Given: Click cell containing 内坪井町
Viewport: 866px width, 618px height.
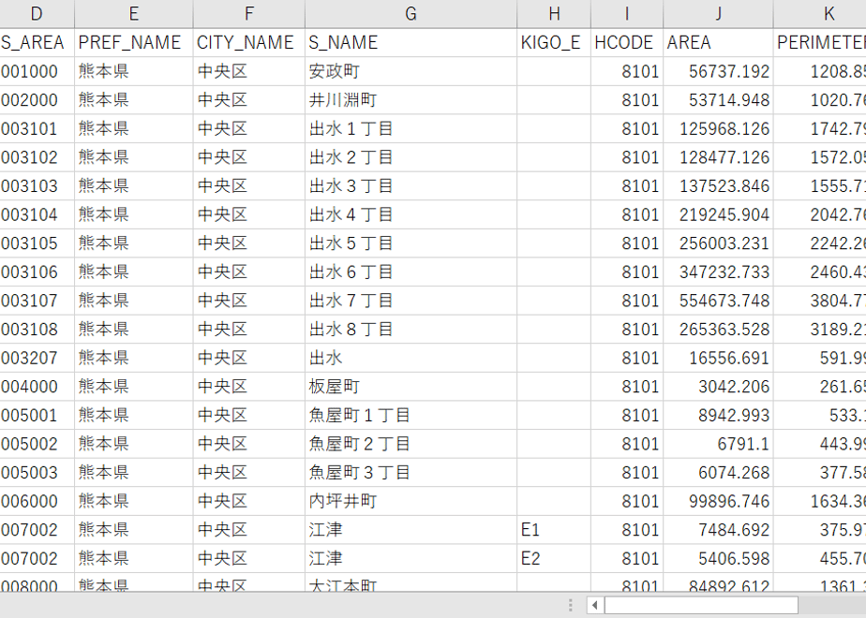Looking at the screenshot, I should coord(411,502).
